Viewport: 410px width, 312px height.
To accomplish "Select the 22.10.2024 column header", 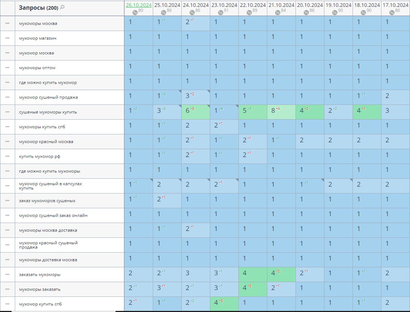I will [253, 5].
